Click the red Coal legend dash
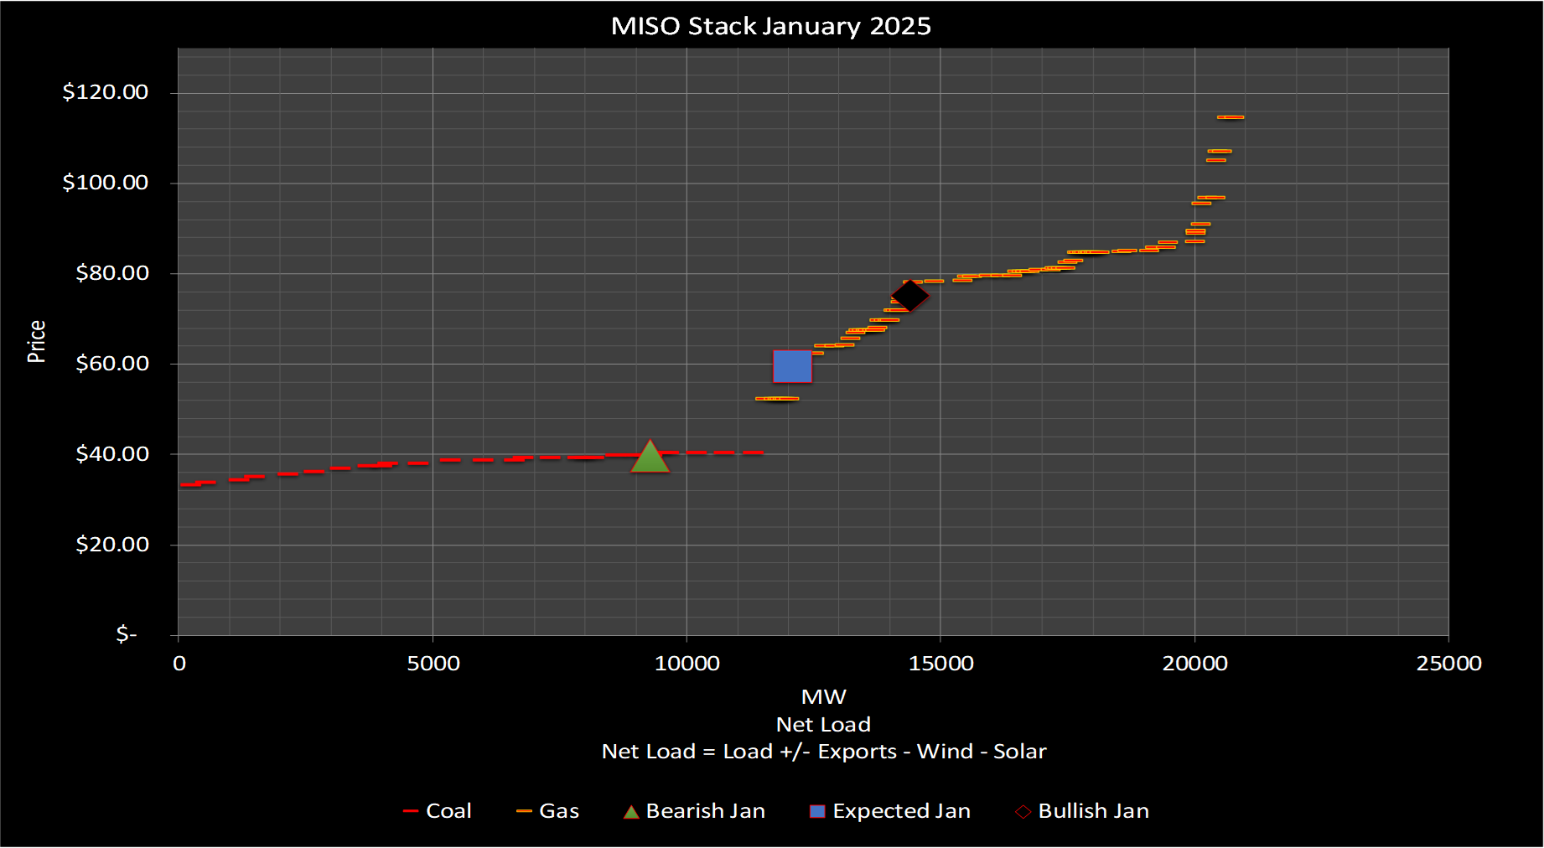The width and height of the screenshot is (1544, 848). [411, 812]
